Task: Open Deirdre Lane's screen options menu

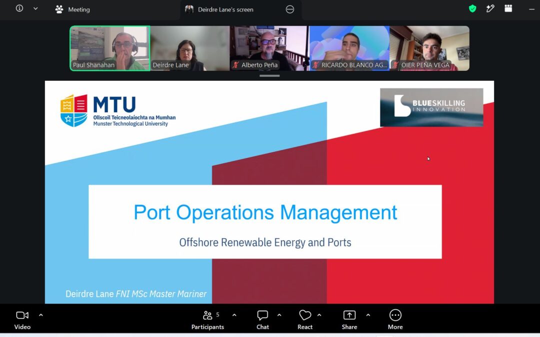Action: [290, 9]
